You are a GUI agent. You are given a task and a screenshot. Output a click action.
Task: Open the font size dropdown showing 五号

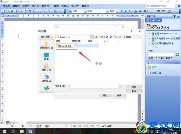117,11
